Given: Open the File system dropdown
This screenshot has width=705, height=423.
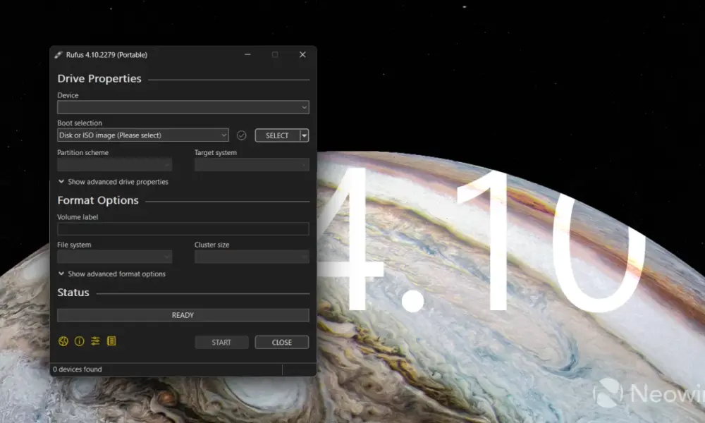Looking at the screenshot, I should click(114, 257).
